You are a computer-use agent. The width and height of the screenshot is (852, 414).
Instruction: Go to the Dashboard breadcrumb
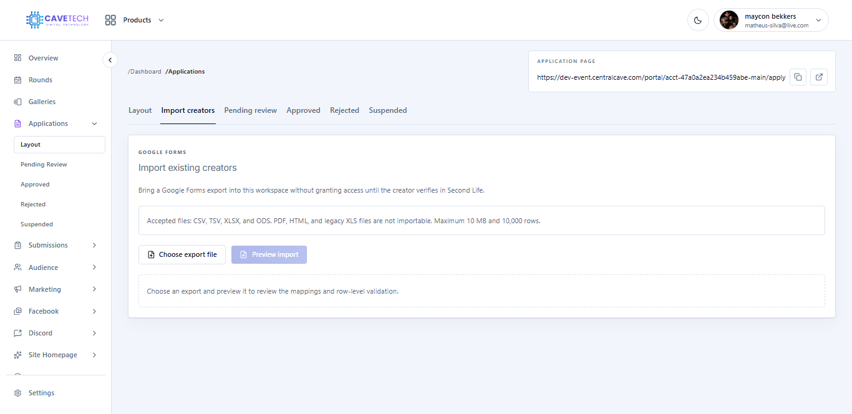coord(145,72)
